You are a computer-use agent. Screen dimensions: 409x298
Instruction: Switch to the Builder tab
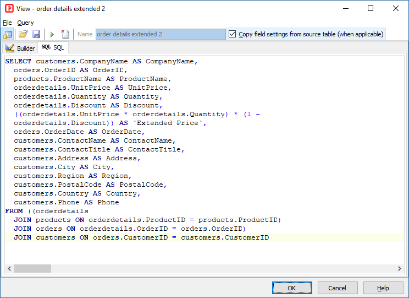tap(20, 48)
